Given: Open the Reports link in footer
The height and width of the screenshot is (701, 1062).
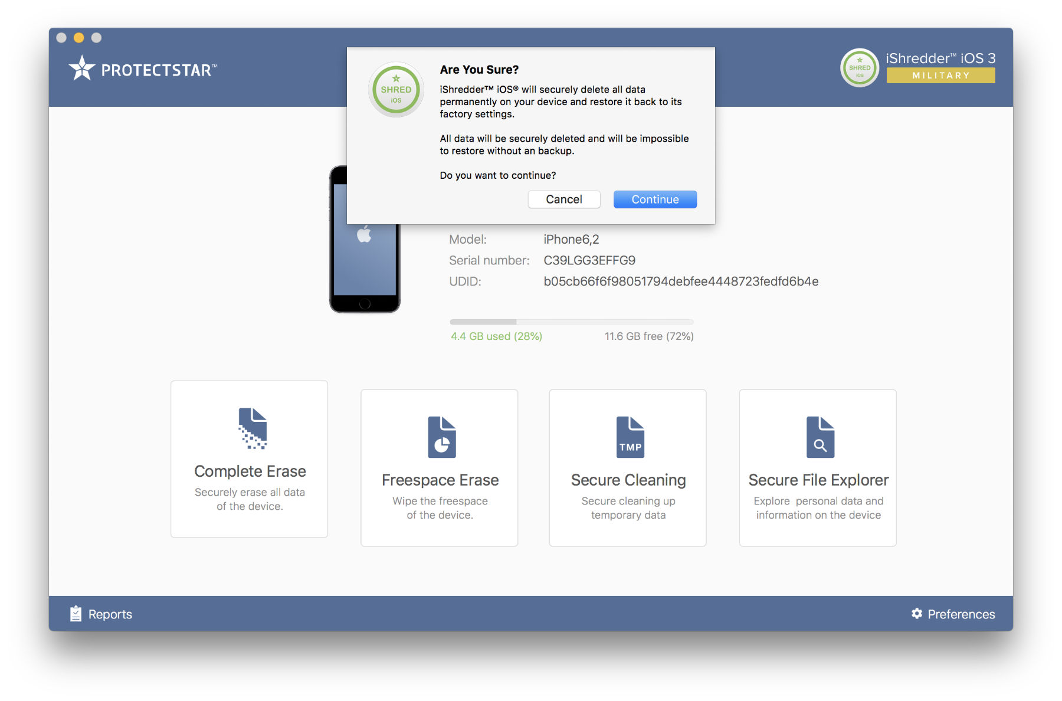Looking at the screenshot, I should (x=110, y=614).
